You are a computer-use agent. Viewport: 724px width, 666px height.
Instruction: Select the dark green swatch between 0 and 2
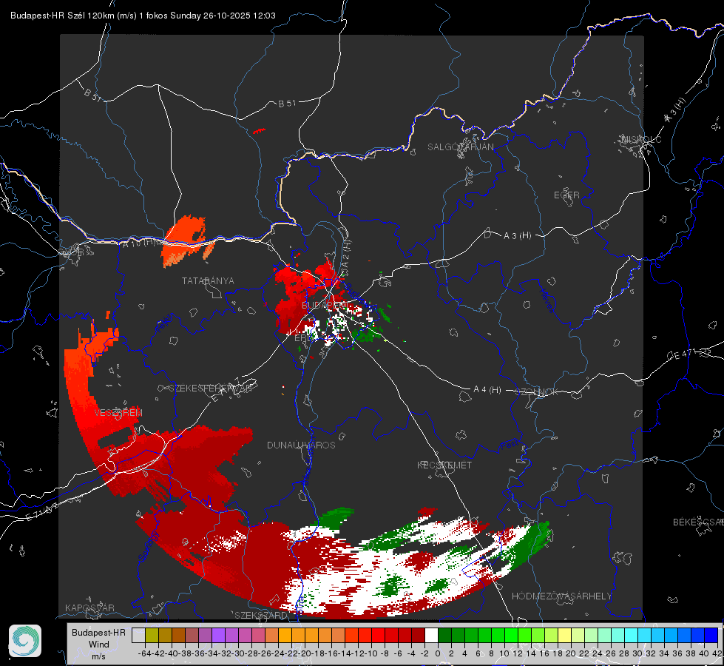[444, 636]
